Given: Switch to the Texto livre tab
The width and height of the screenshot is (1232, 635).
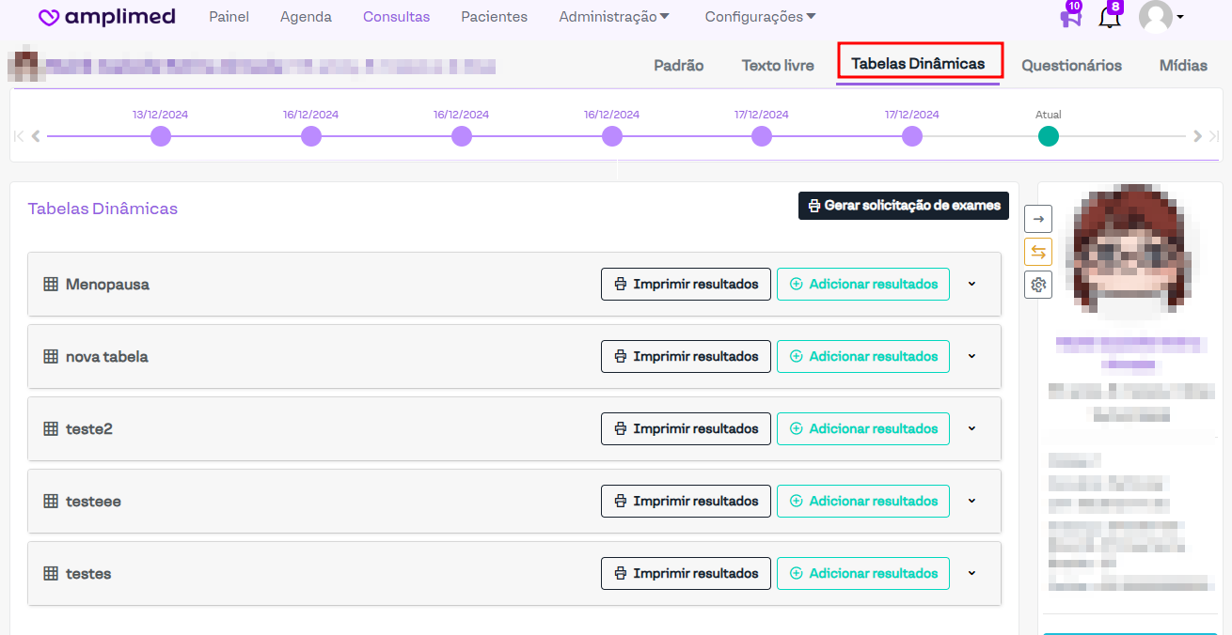Looking at the screenshot, I should [x=778, y=66].
